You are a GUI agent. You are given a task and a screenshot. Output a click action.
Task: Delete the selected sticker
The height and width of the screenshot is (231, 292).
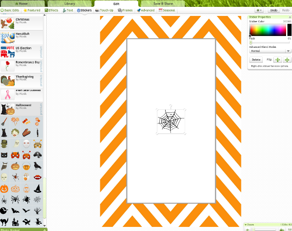[256, 60]
